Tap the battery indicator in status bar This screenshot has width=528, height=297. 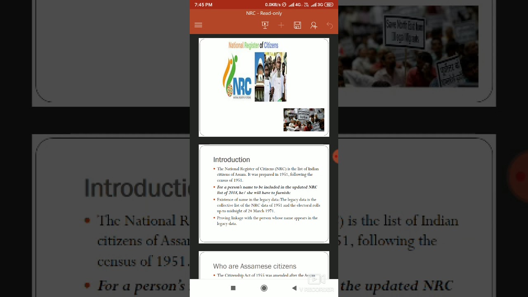point(329,5)
